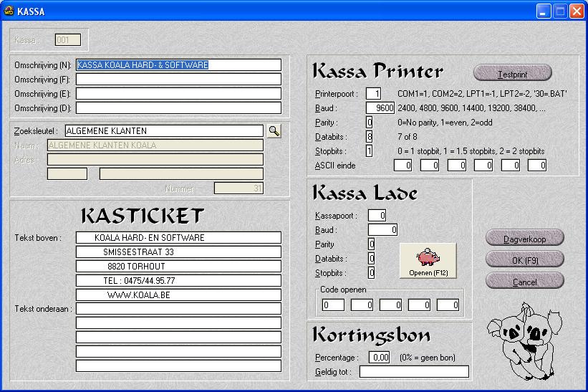Viewport: 588px width, 392px height.
Task: Click the Naam field ALGEMENE KLANTEN KOALA
Action: click(155, 145)
